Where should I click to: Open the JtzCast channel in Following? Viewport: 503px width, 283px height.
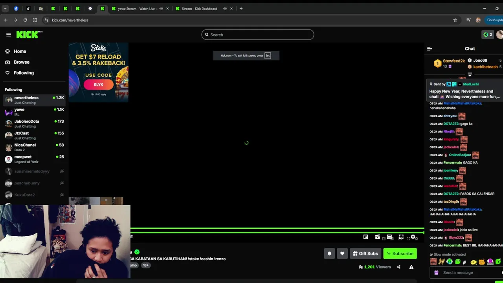coord(34,136)
